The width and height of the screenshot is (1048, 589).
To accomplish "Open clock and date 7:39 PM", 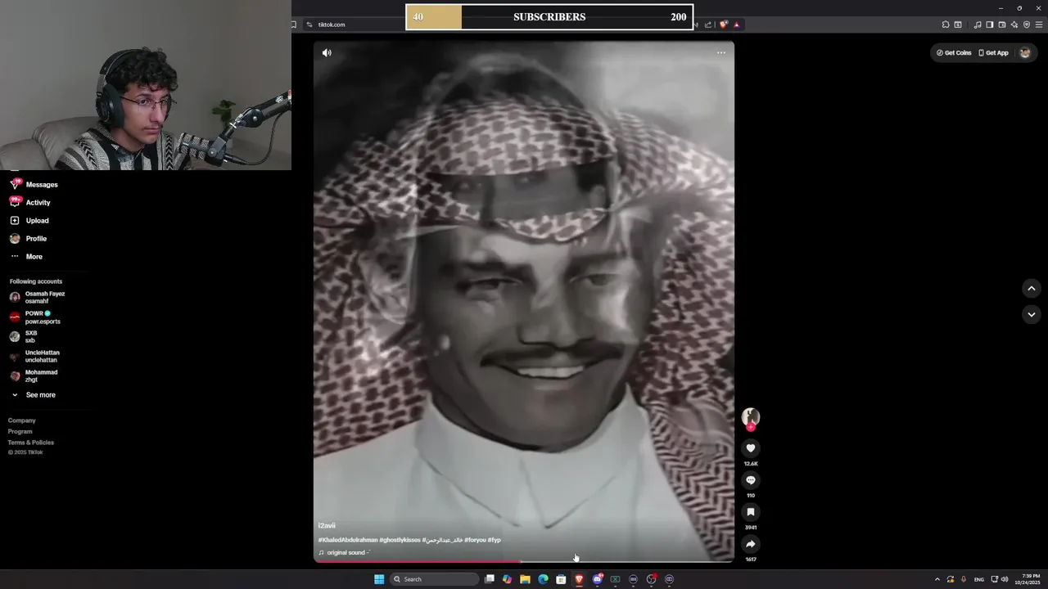I will click(x=1028, y=579).
